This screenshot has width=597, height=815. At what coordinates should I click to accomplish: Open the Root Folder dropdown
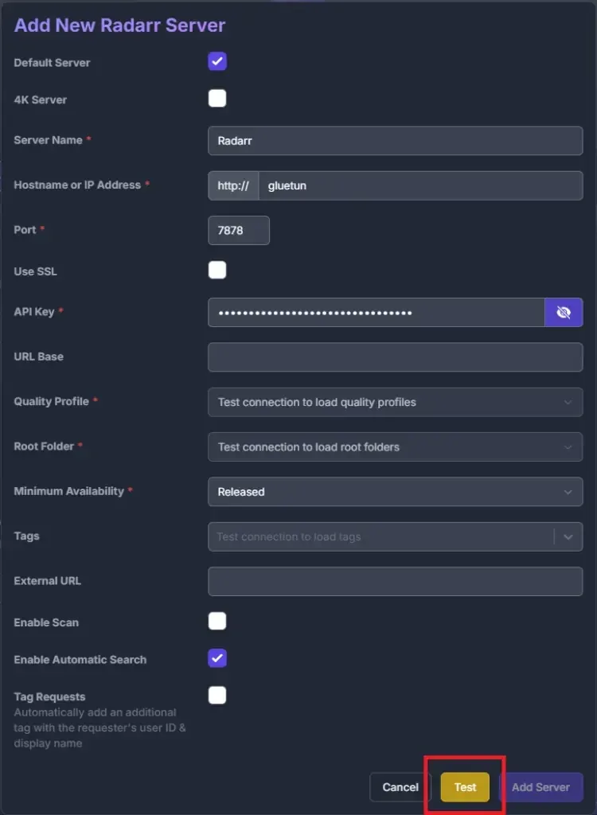click(395, 447)
